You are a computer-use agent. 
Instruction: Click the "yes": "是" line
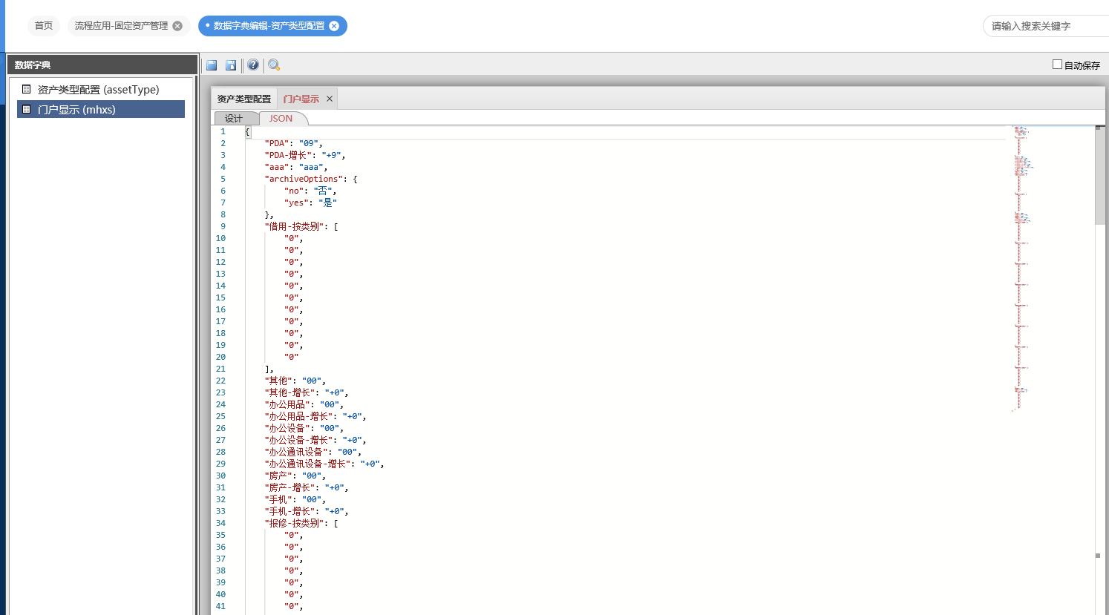point(310,203)
